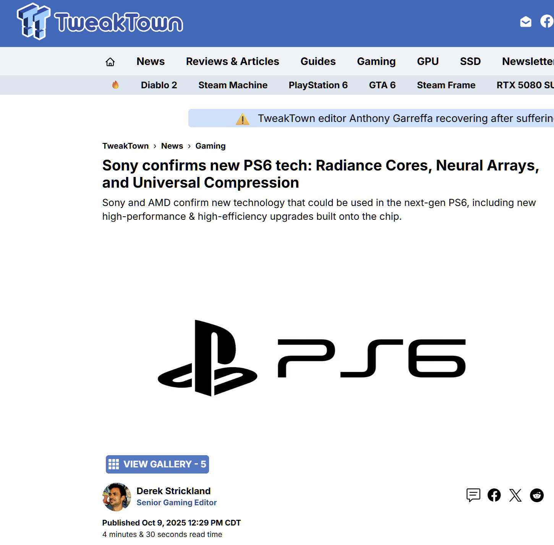Click the article headline about PS6 tech
554x545 pixels.
click(x=321, y=174)
